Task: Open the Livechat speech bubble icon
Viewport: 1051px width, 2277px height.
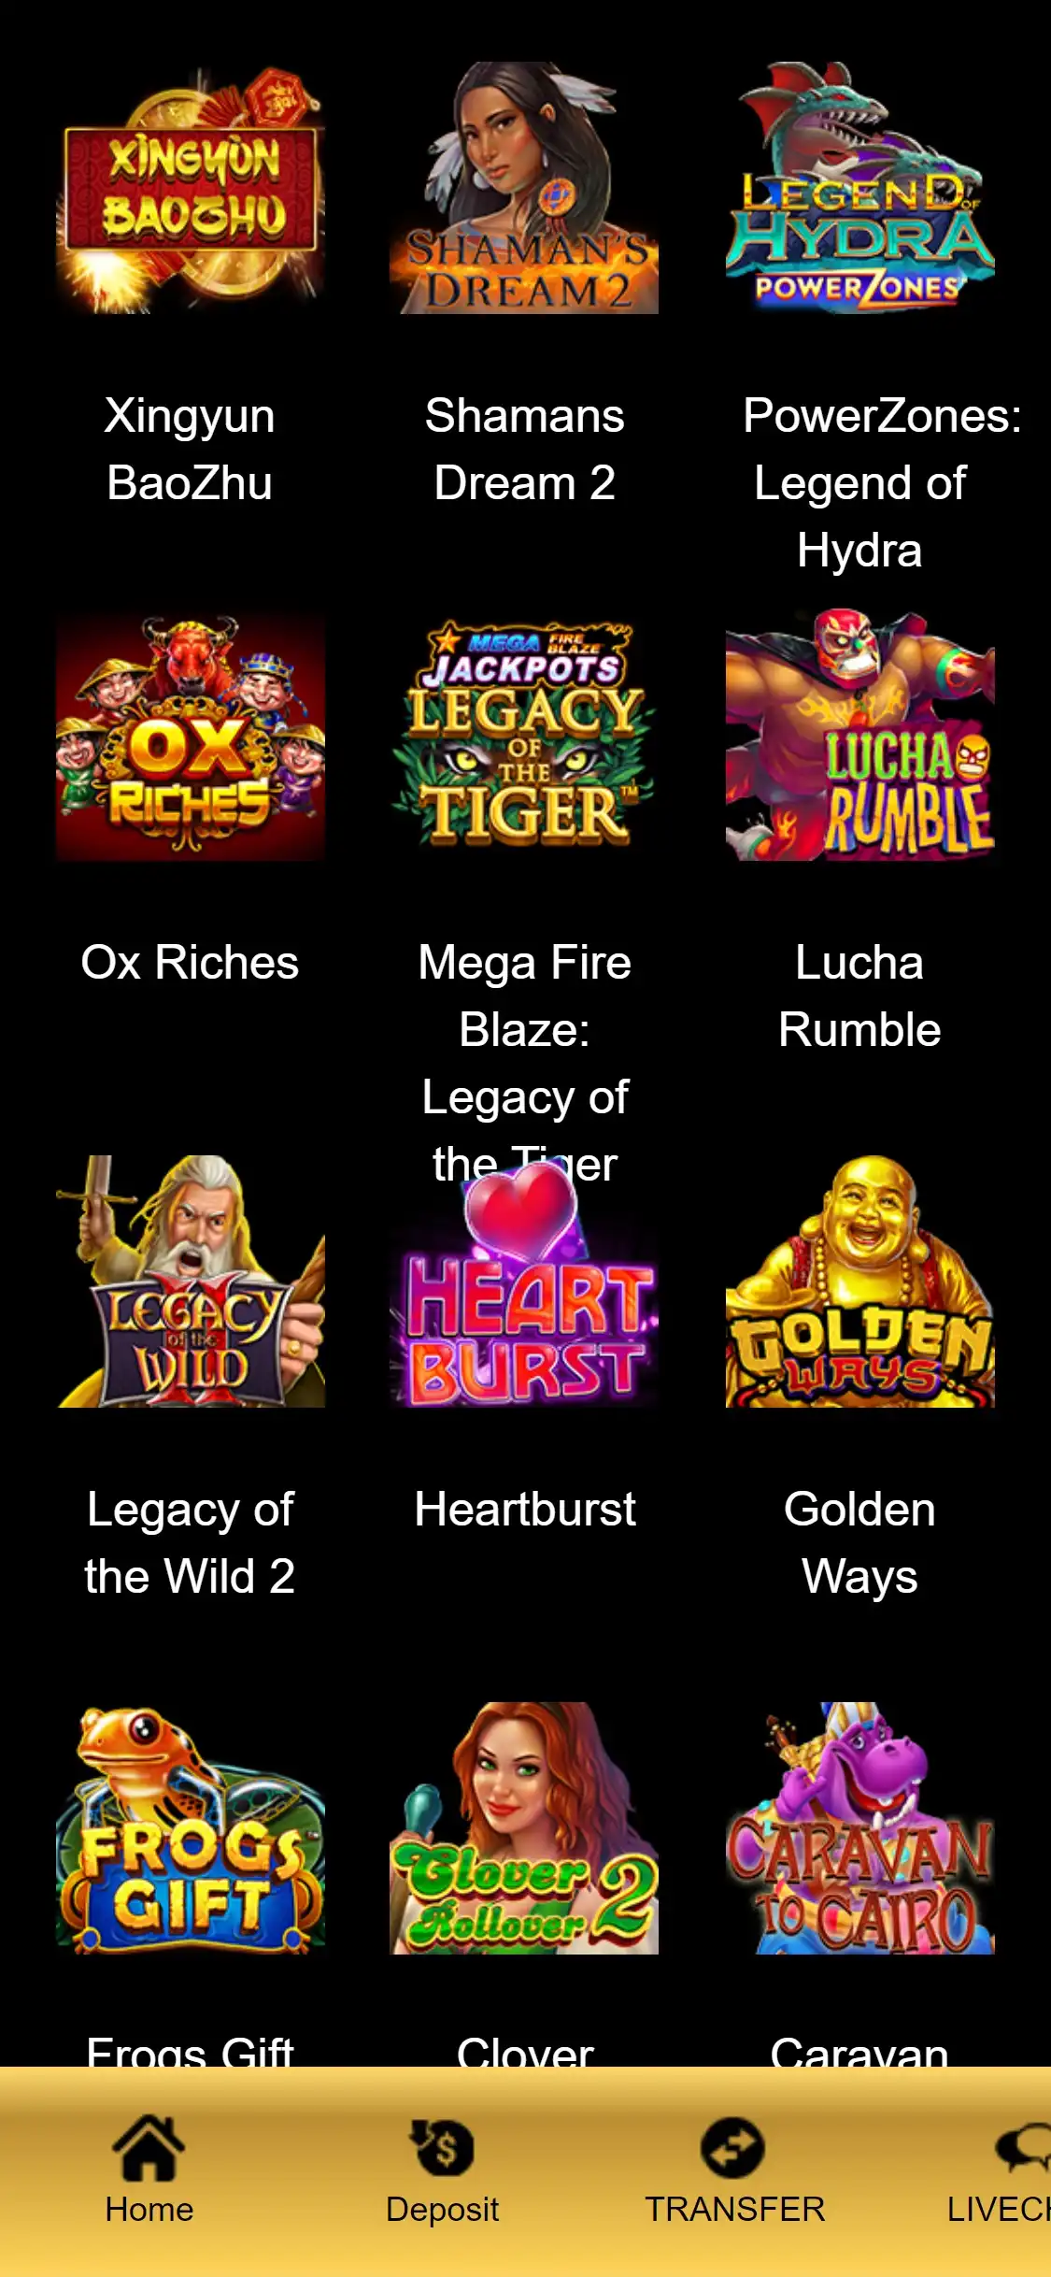Action: 1023,2147
